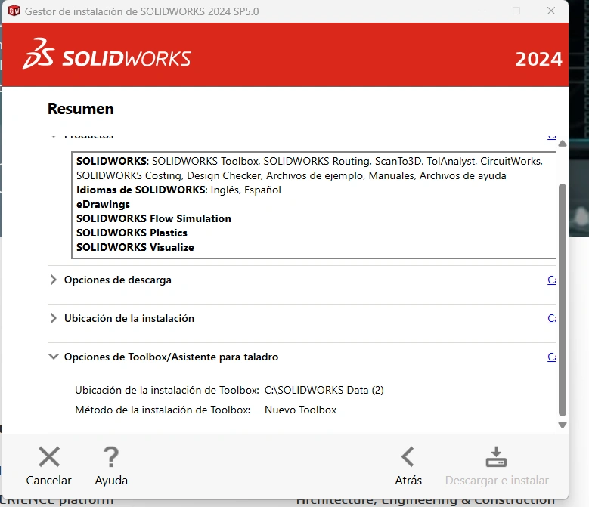Click 'Ubicación de la instalación de Toolbox:' label
The image size is (589, 507).
click(167, 391)
